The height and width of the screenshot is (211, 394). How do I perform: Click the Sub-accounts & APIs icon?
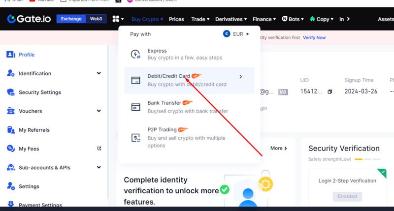pos(10,167)
